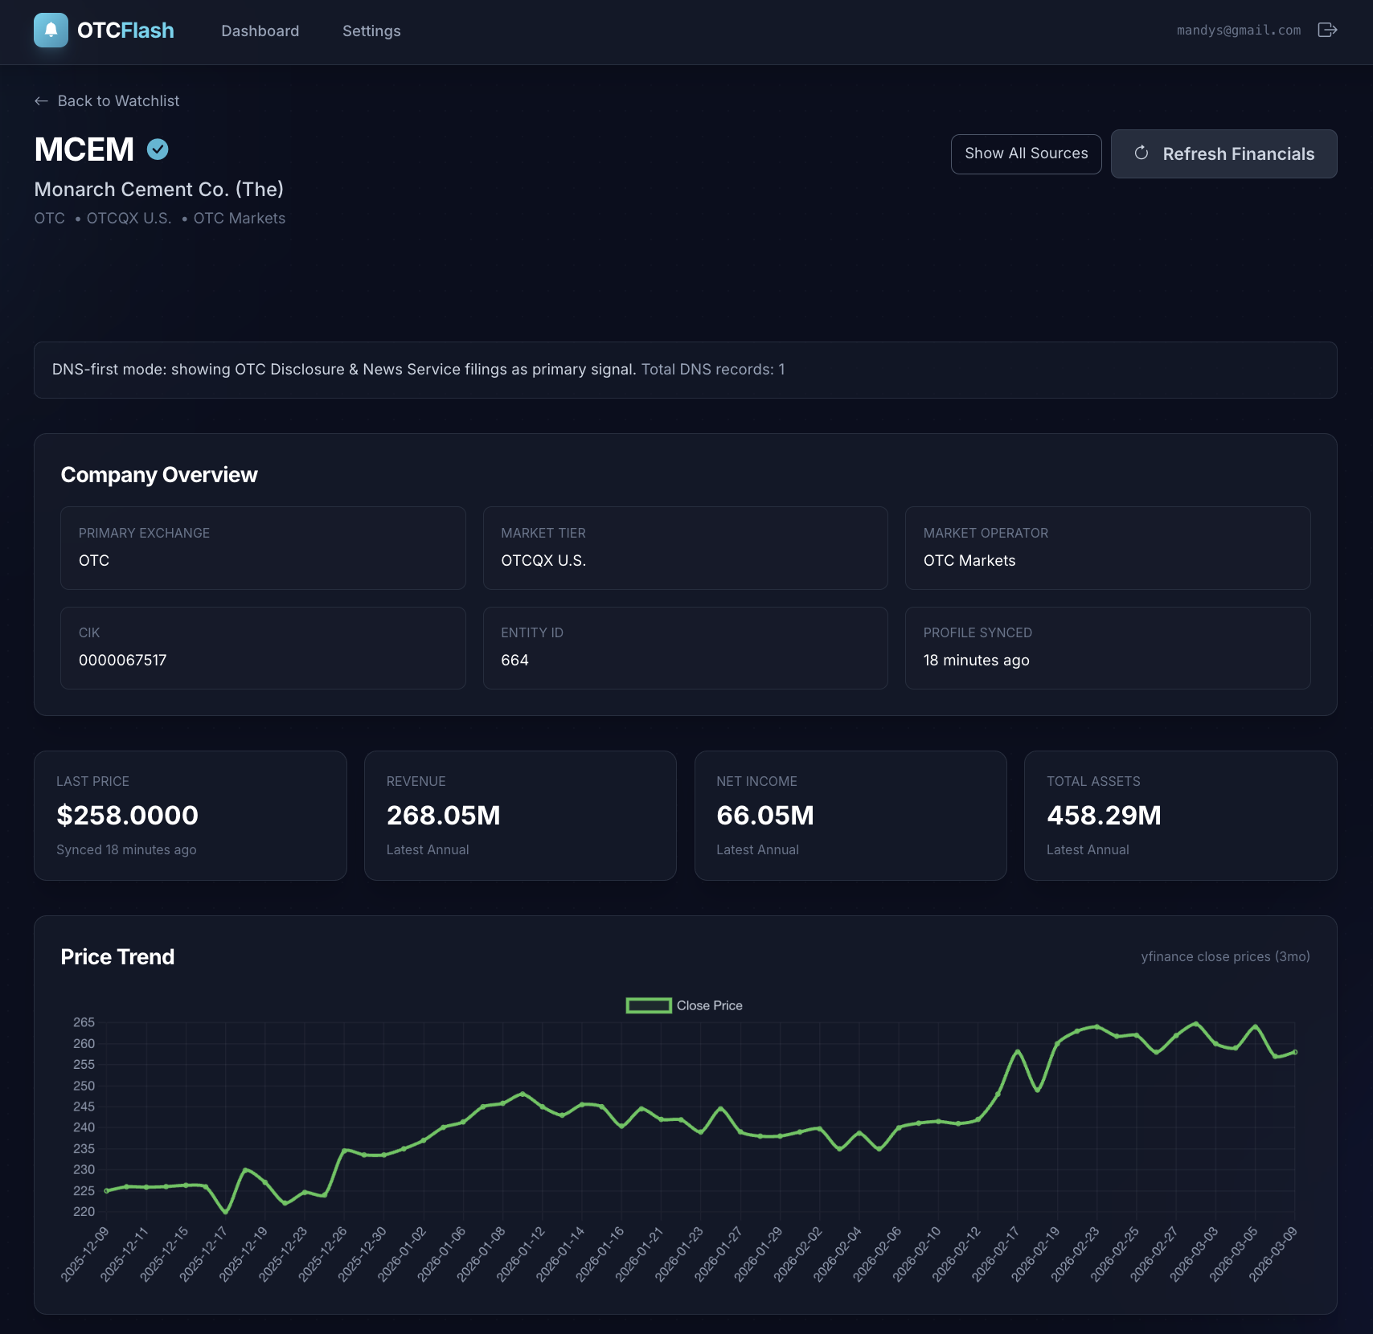Select the last data point on the price chart
Image resolution: width=1373 pixels, height=1334 pixels.
[1297, 1050]
